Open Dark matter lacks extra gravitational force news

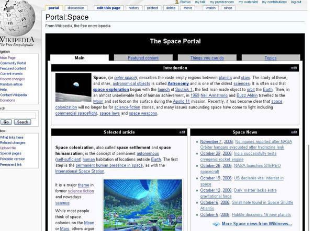click(255, 190)
